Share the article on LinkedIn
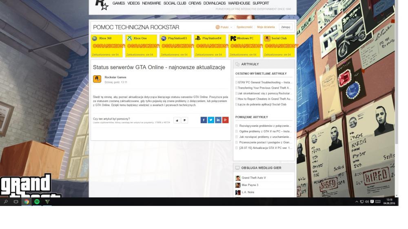 click(x=218, y=120)
